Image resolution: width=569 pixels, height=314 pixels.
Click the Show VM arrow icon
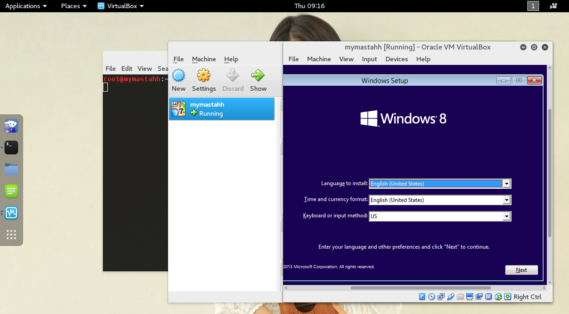pyautogui.click(x=258, y=75)
